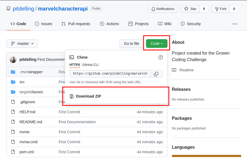Click the Notifications button
Screen dimensions: 247x160
pos(163,9)
